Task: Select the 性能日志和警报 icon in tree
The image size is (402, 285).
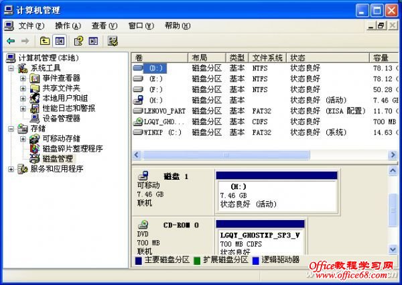Action: tap(35, 108)
